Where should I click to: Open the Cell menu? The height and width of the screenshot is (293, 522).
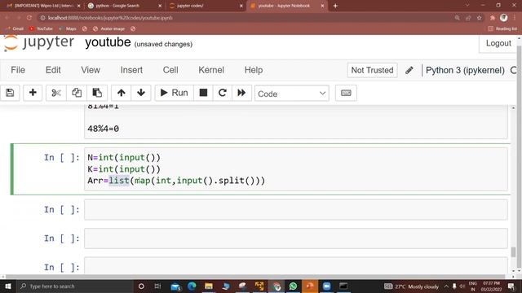170,70
